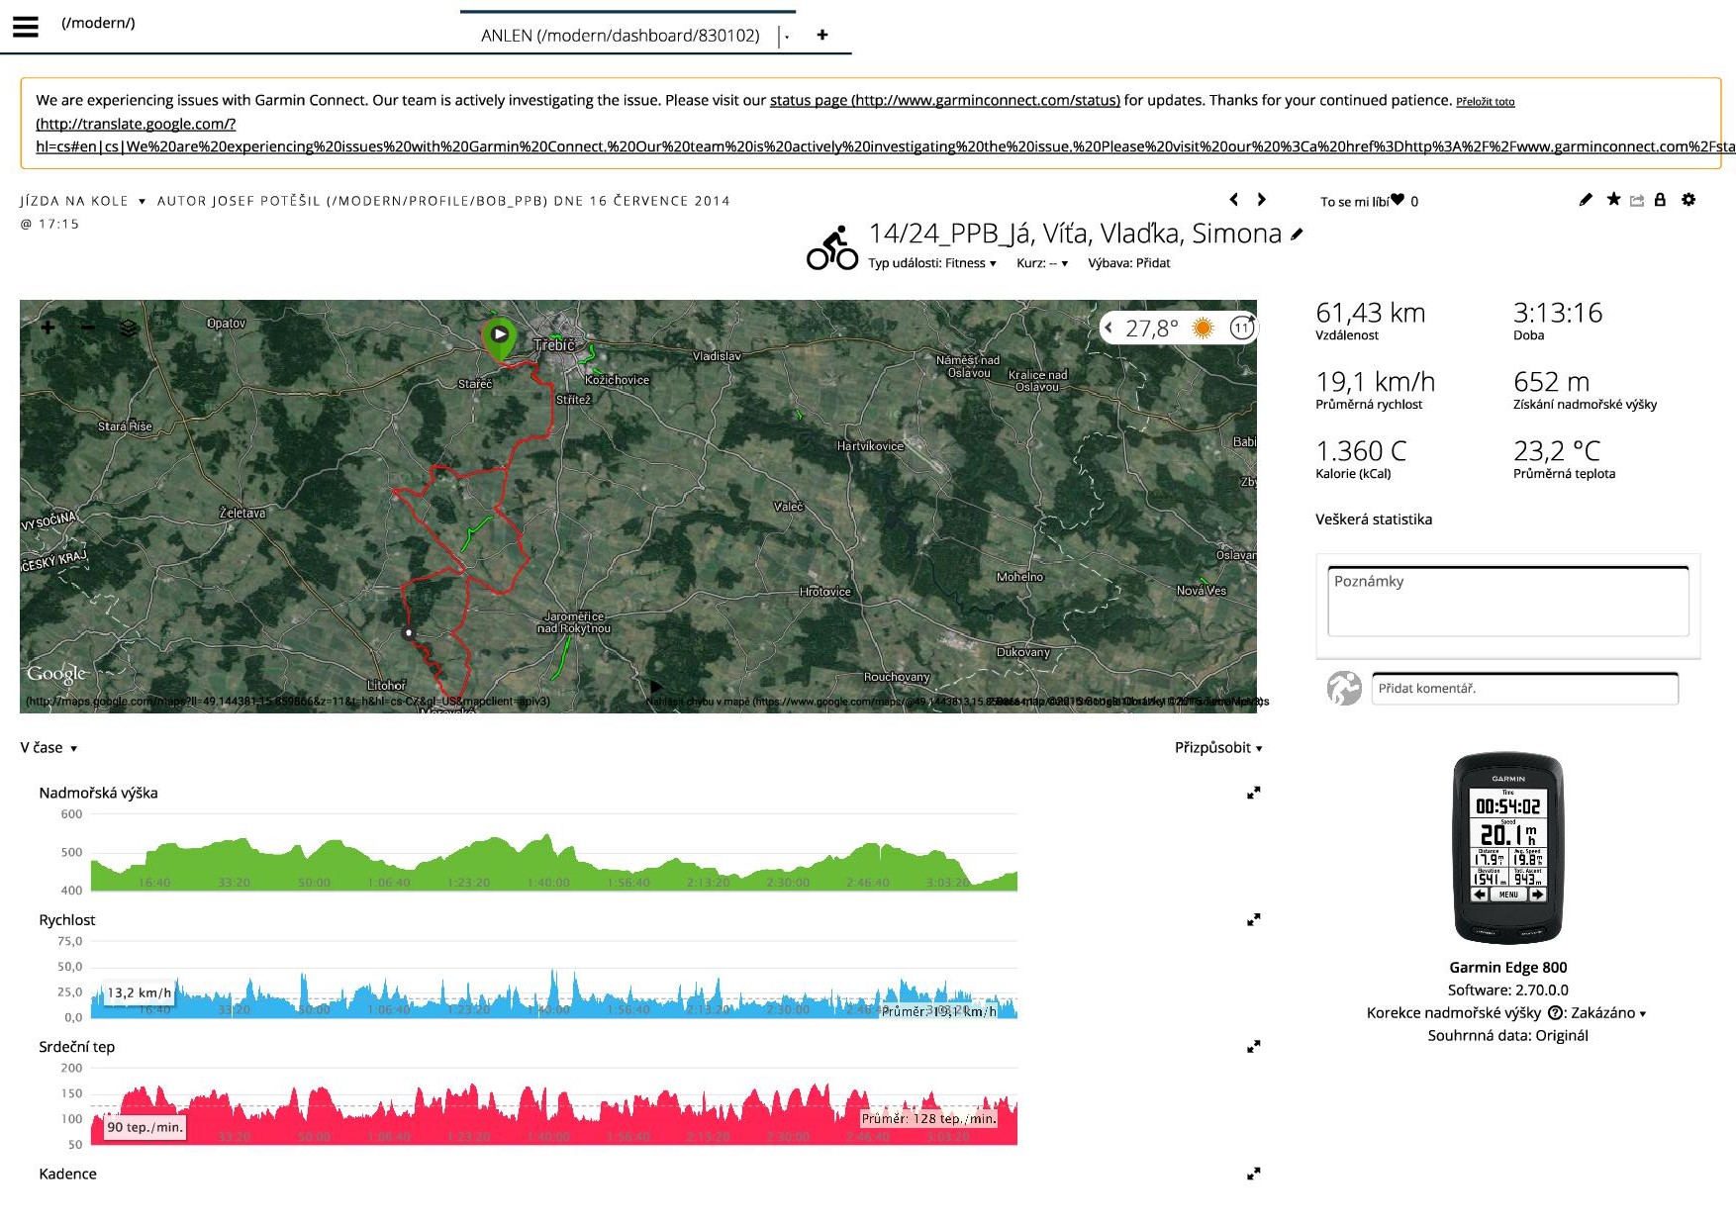Click the green start marker on map

click(500, 336)
